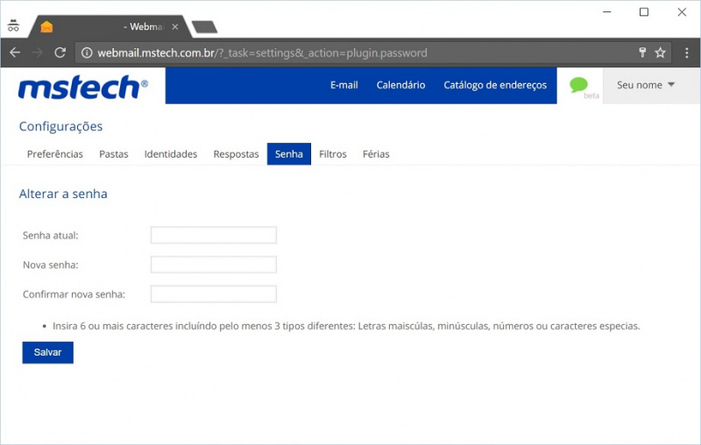Click the address bar URL
The width and height of the screenshot is (701, 445).
coord(262,53)
